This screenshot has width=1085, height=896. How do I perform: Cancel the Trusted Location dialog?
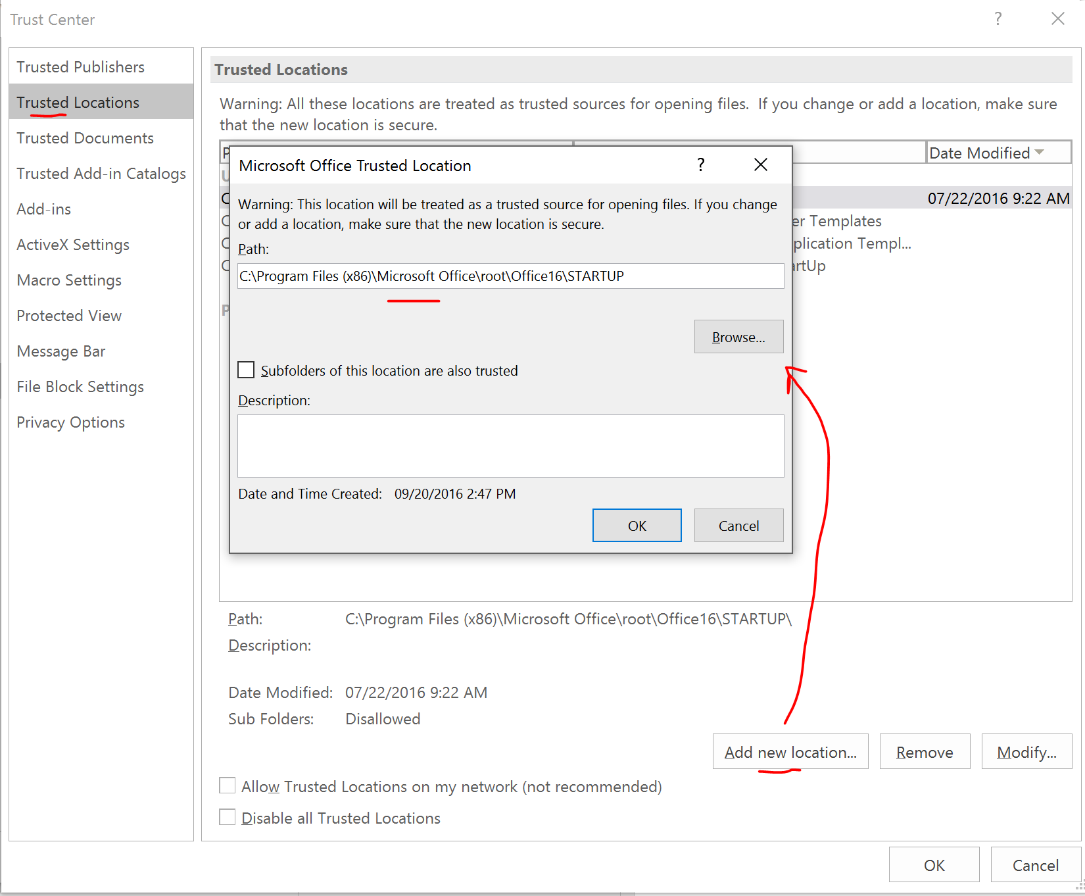pos(738,526)
